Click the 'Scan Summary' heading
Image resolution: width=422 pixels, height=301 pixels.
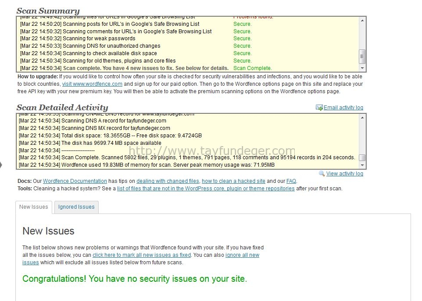tap(48, 11)
